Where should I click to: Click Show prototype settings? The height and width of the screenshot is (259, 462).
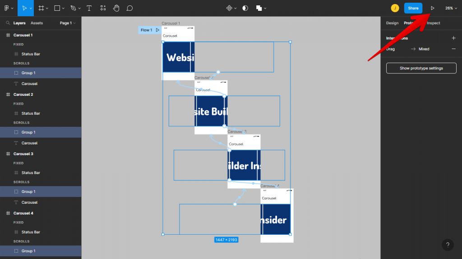click(421, 68)
